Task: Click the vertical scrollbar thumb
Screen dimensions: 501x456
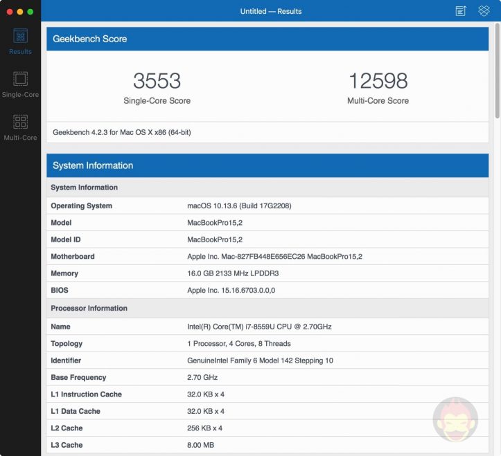Action: 496,69
